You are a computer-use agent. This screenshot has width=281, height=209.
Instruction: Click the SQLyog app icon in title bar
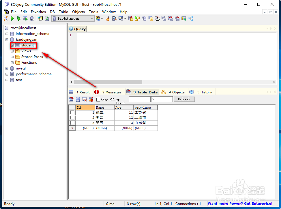click(x=7, y=4)
